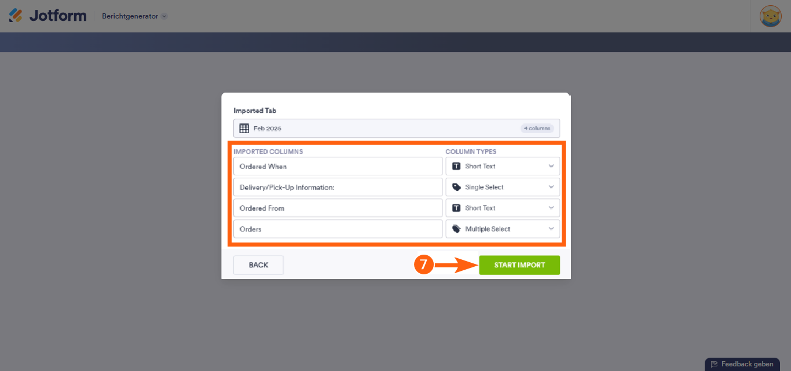The image size is (791, 371).
Task: Click the Start Import button
Action: 519,265
